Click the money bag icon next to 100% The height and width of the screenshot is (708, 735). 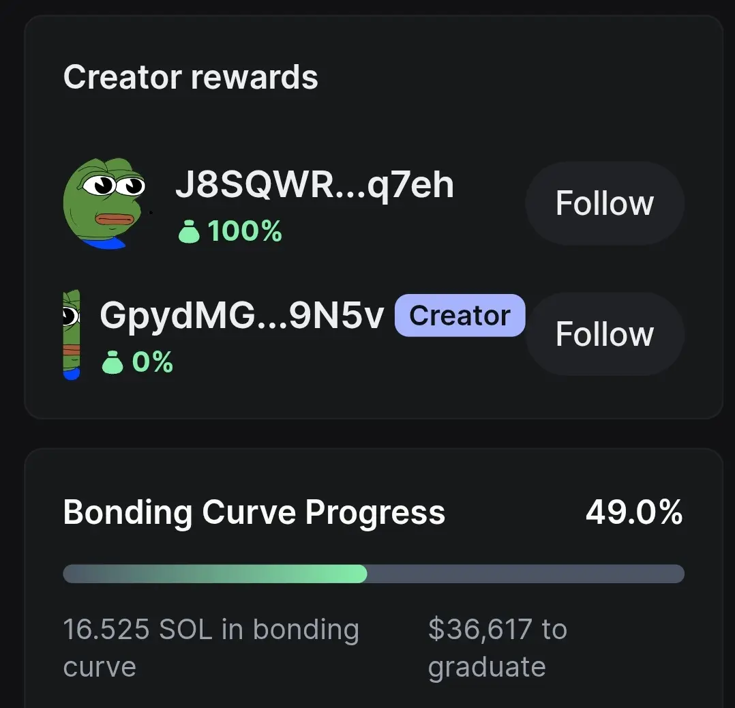point(189,233)
